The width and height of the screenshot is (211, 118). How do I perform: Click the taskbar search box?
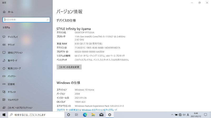36,115
